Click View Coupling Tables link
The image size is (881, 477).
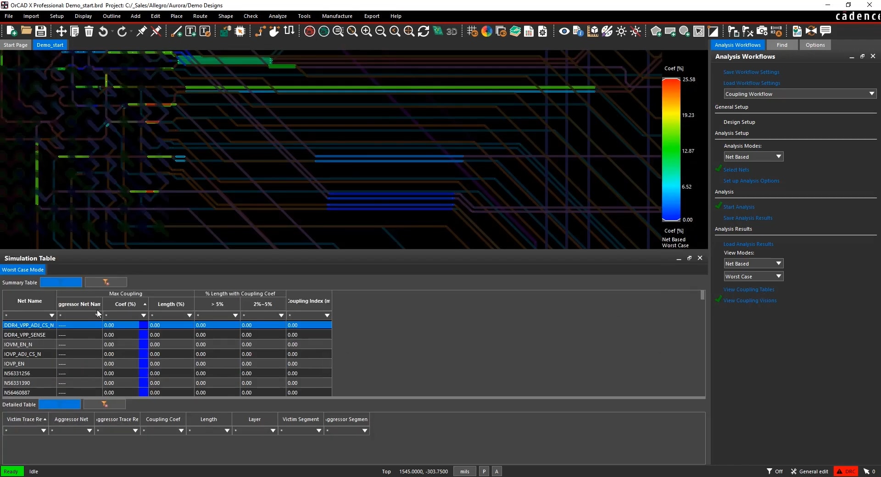[x=749, y=289]
